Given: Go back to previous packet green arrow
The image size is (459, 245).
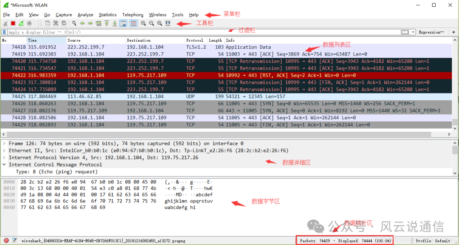Looking at the screenshot, I should click(x=82, y=23).
